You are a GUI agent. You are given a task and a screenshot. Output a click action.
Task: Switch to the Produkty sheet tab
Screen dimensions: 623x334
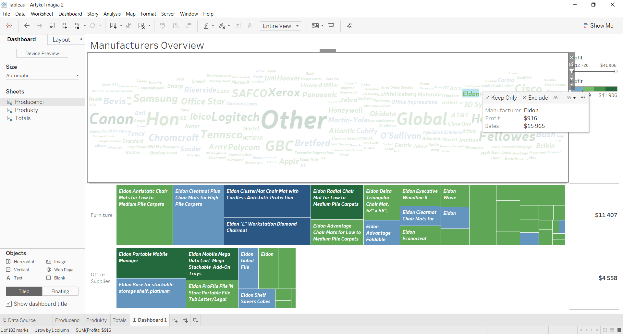click(96, 320)
